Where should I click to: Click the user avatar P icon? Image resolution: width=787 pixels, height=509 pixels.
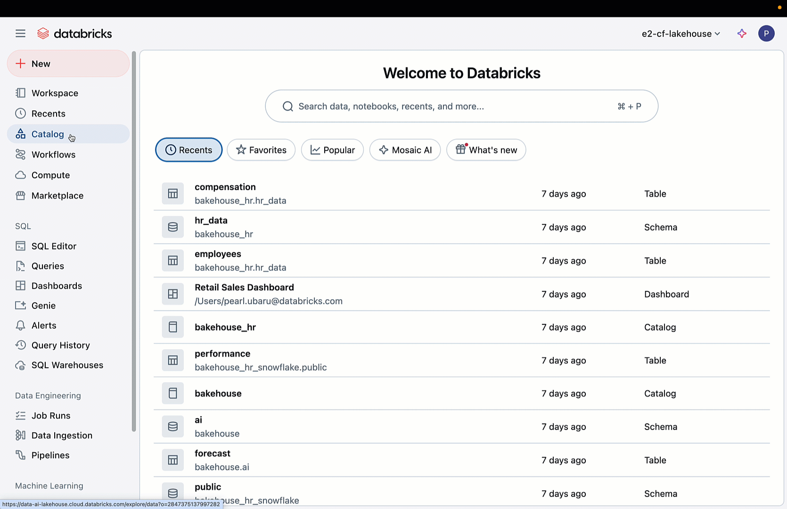[x=766, y=33]
